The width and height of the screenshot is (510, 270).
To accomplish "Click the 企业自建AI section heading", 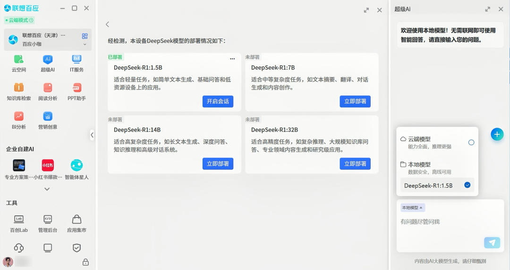I will click(20, 149).
